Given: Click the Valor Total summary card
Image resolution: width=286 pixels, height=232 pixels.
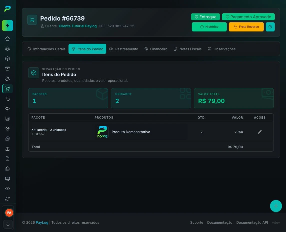Looking at the screenshot, I should 234,98.
